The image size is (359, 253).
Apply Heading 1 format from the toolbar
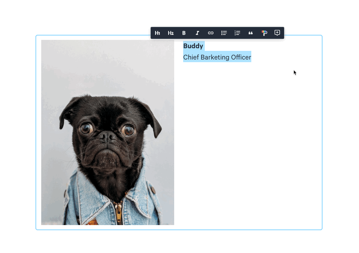click(157, 33)
